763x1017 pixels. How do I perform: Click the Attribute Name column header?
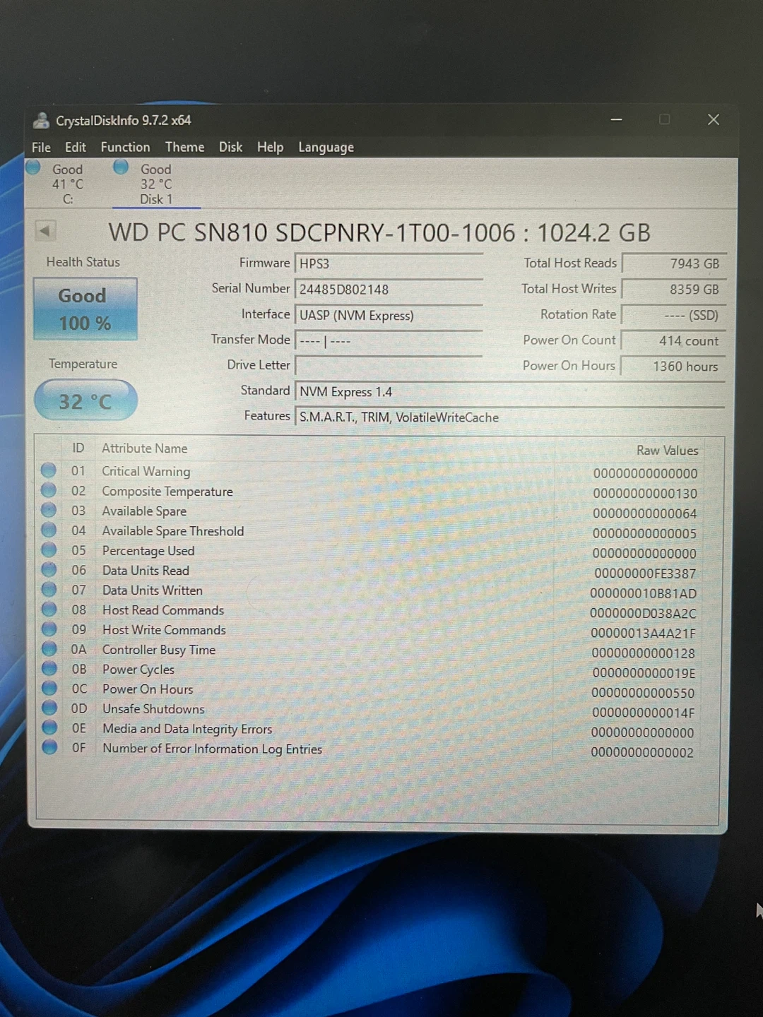[x=145, y=448]
